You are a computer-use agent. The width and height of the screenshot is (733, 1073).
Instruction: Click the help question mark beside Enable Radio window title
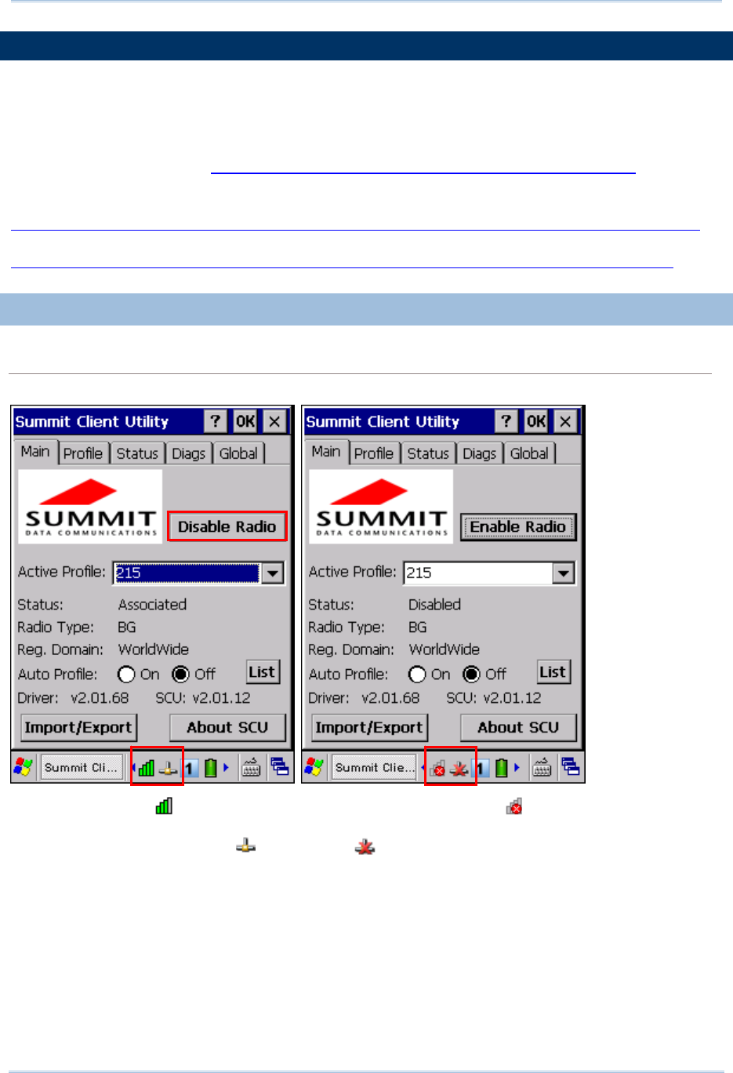click(x=506, y=421)
